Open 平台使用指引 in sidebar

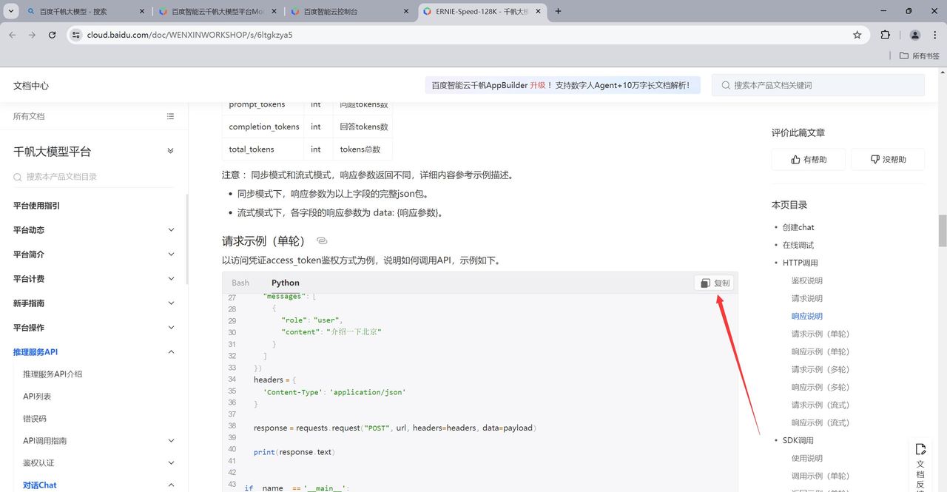pos(37,206)
